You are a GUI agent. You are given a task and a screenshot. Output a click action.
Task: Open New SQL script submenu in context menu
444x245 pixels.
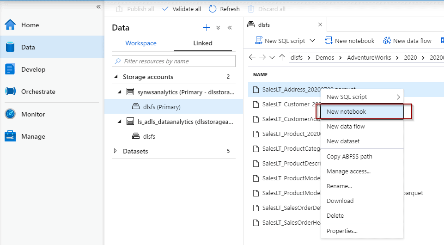tap(362, 97)
